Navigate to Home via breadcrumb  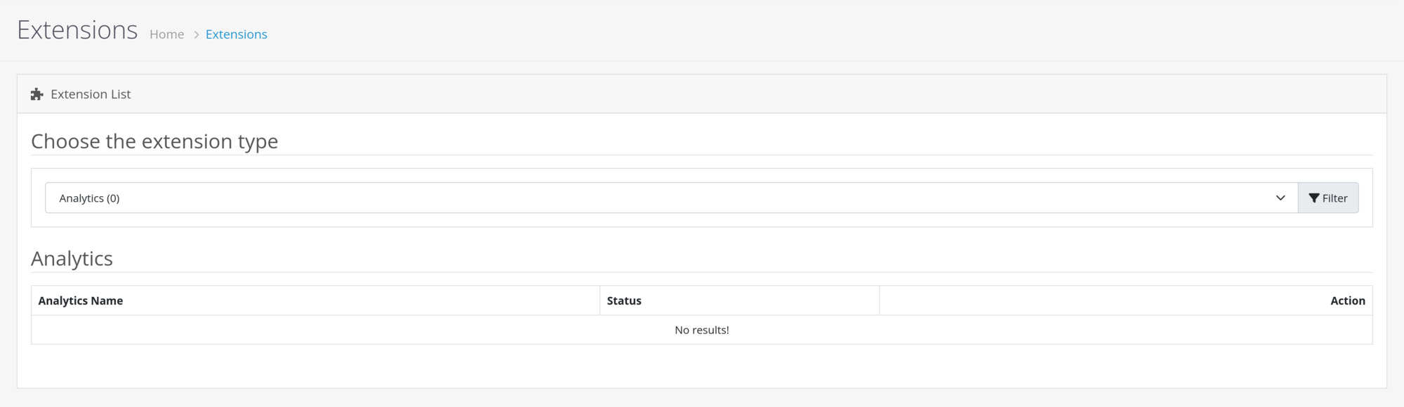pyautogui.click(x=166, y=34)
